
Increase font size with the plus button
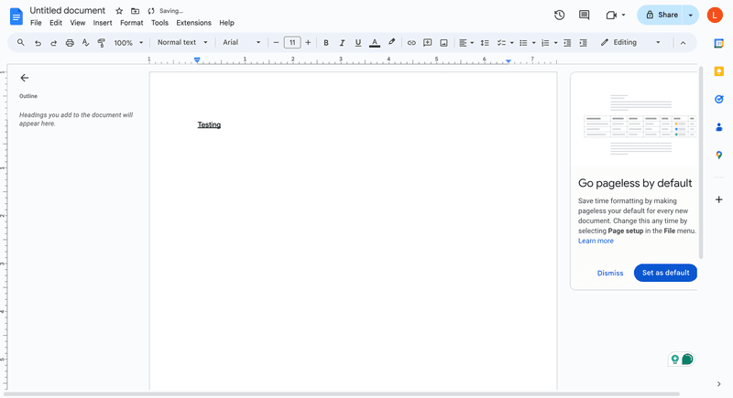coord(308,42)
